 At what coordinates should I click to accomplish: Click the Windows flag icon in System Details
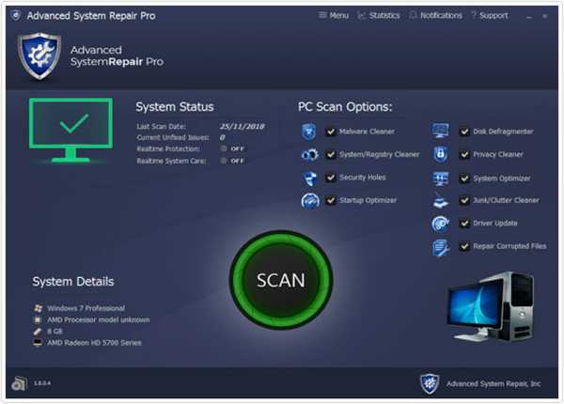pyautogui.click(x=38, y=308)
